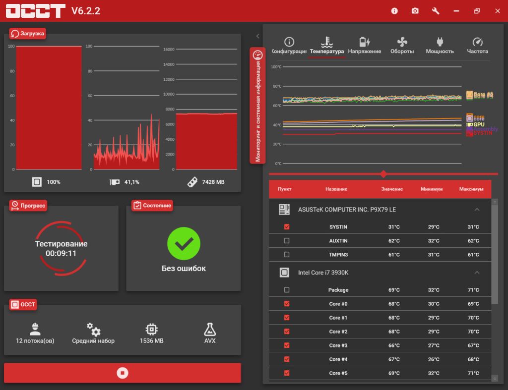Take a screenshot with the camera icon
The height and width of the screenshot is (390, 508).
click(x=415, y=11)
